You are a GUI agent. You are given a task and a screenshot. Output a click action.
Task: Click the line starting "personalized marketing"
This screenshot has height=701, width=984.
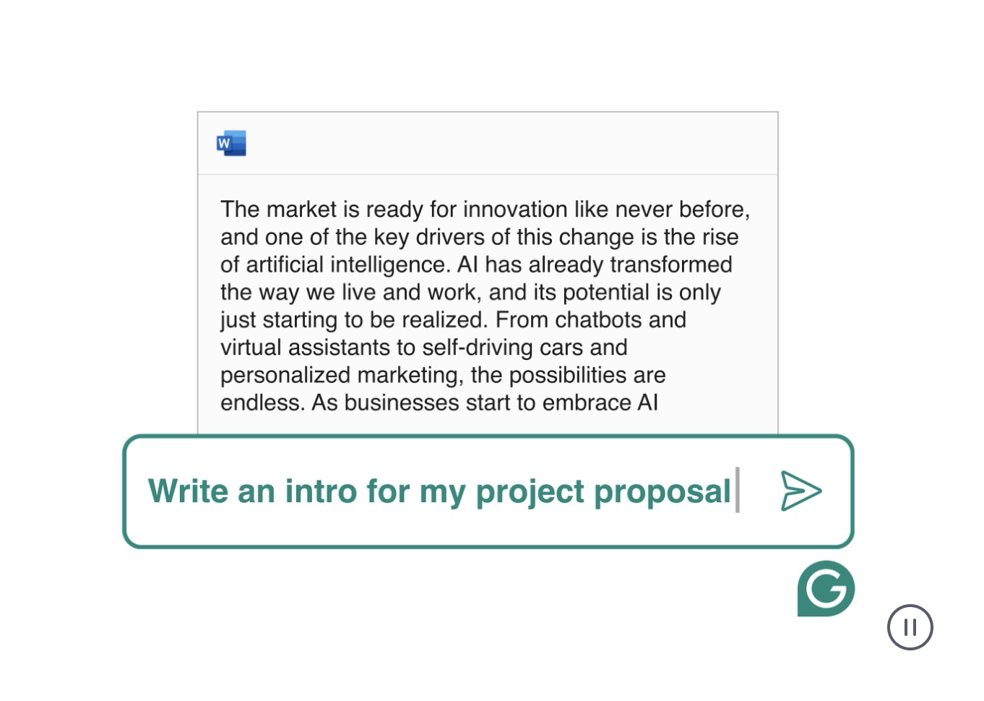click(443, 375)
